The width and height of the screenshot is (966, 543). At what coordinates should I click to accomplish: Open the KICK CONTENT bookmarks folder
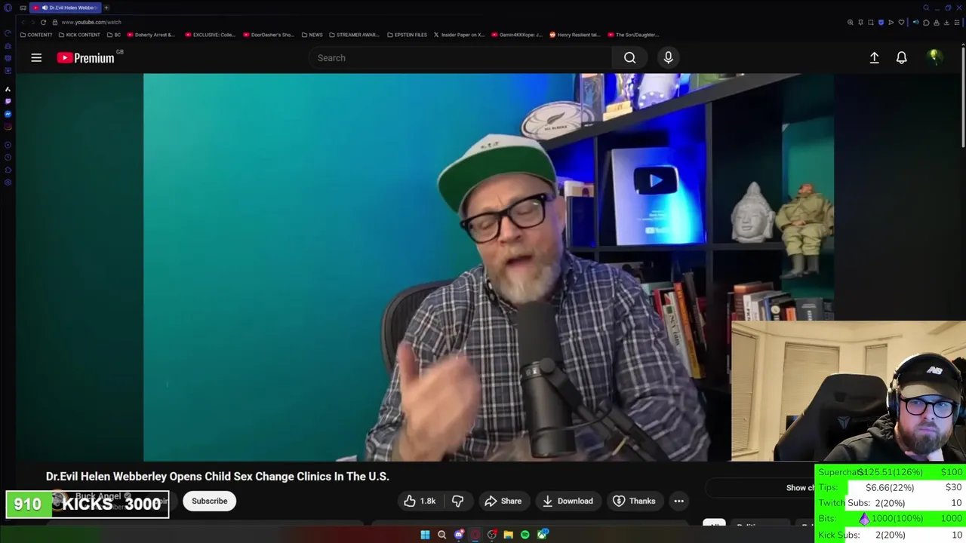click(79, 35)
